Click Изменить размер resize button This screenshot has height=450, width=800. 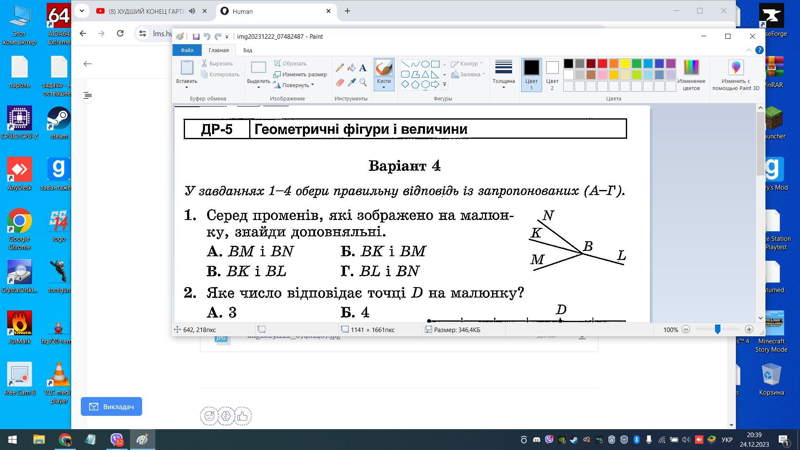point(300,74)
